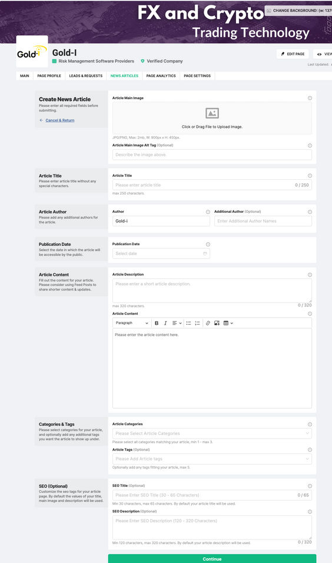Click the insert image toolbar icon
The image size is (332, 563).
click(x=217, y=323)
